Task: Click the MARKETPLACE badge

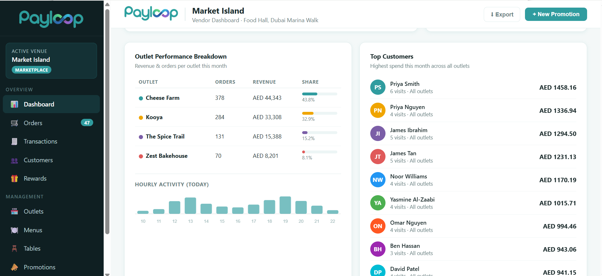Action: [31, 70]
